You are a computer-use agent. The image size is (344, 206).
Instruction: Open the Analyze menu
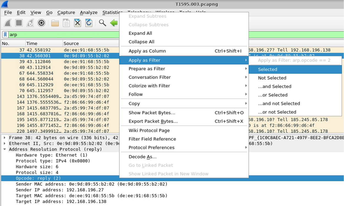[x=89, y=12]
